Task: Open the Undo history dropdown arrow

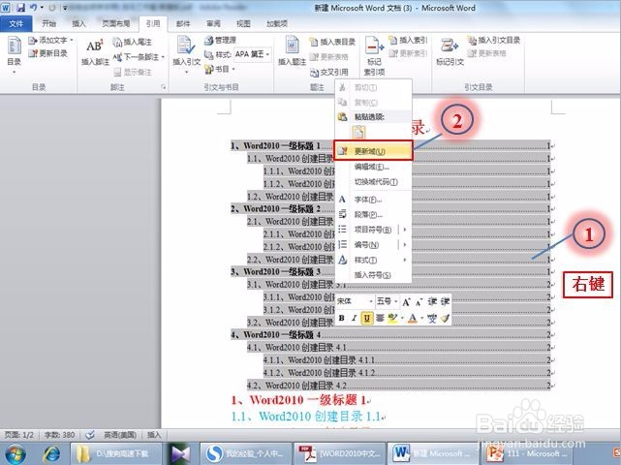Action: (42, 8)
